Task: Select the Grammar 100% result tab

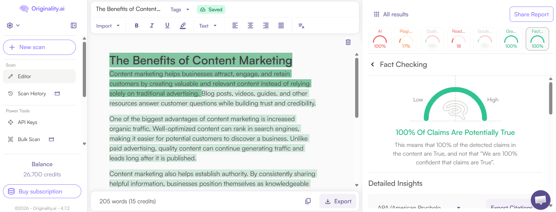Action: pos(511,39)
